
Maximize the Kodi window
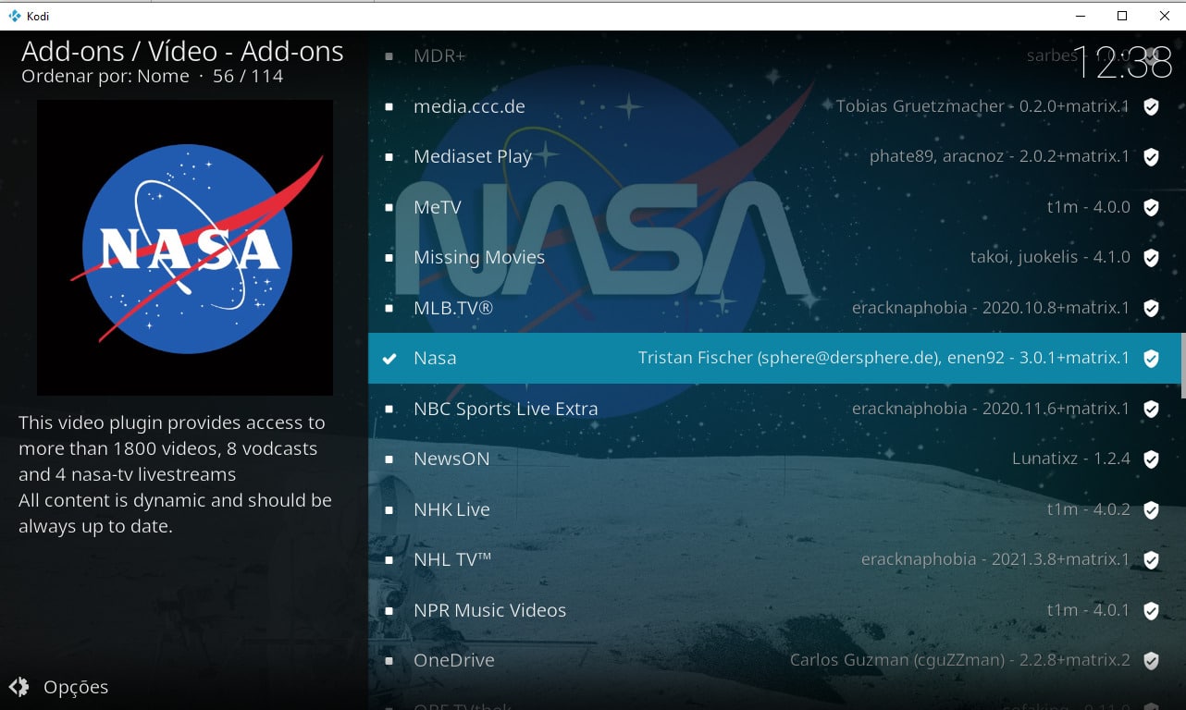click(1122, 16)
